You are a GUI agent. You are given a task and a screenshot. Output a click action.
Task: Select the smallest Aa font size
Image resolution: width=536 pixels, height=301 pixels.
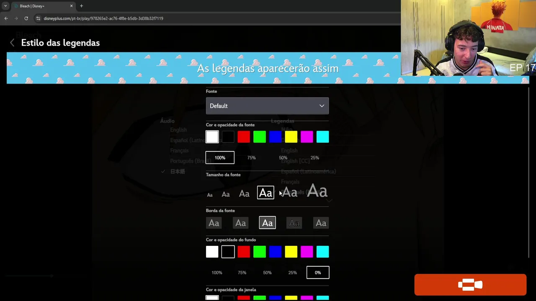[210, 195]
